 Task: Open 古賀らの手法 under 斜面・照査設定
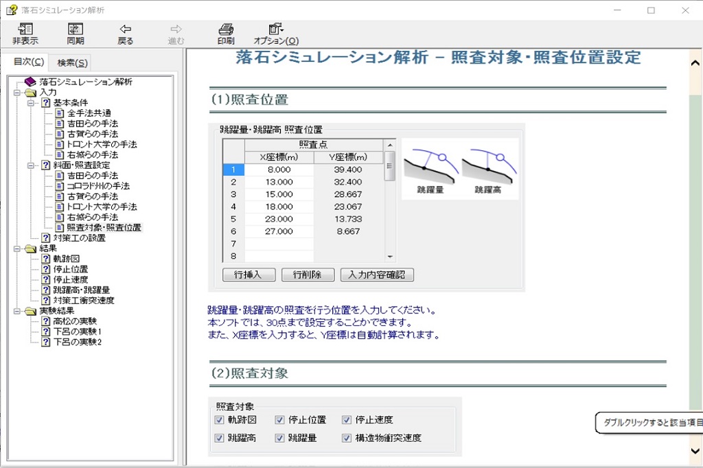pyautogui.click(x=93, y=196)
